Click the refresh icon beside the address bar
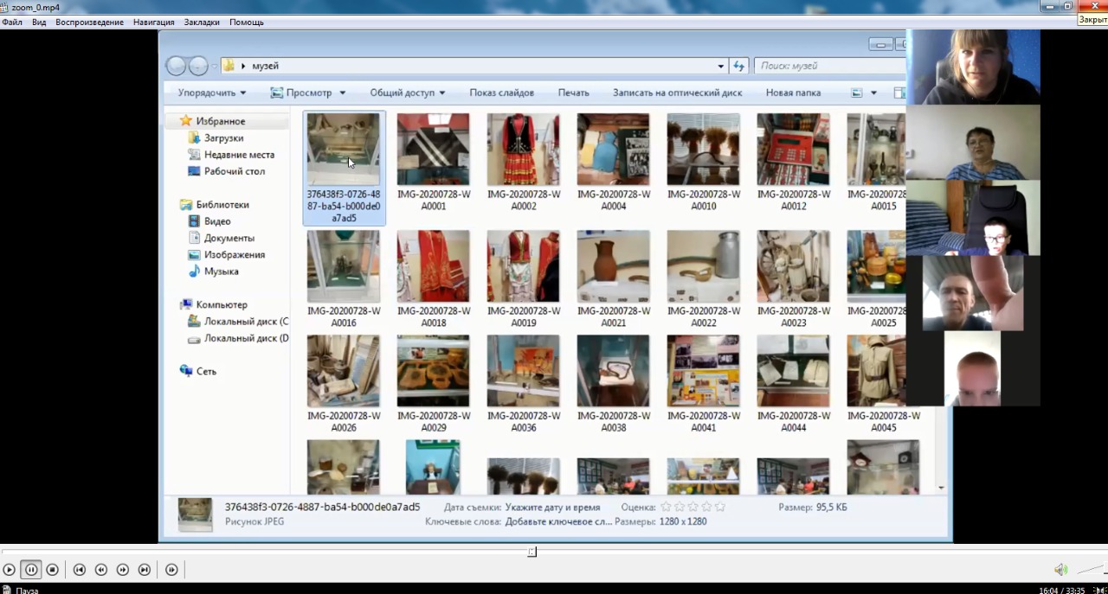1108x594 pixels. 739,66
